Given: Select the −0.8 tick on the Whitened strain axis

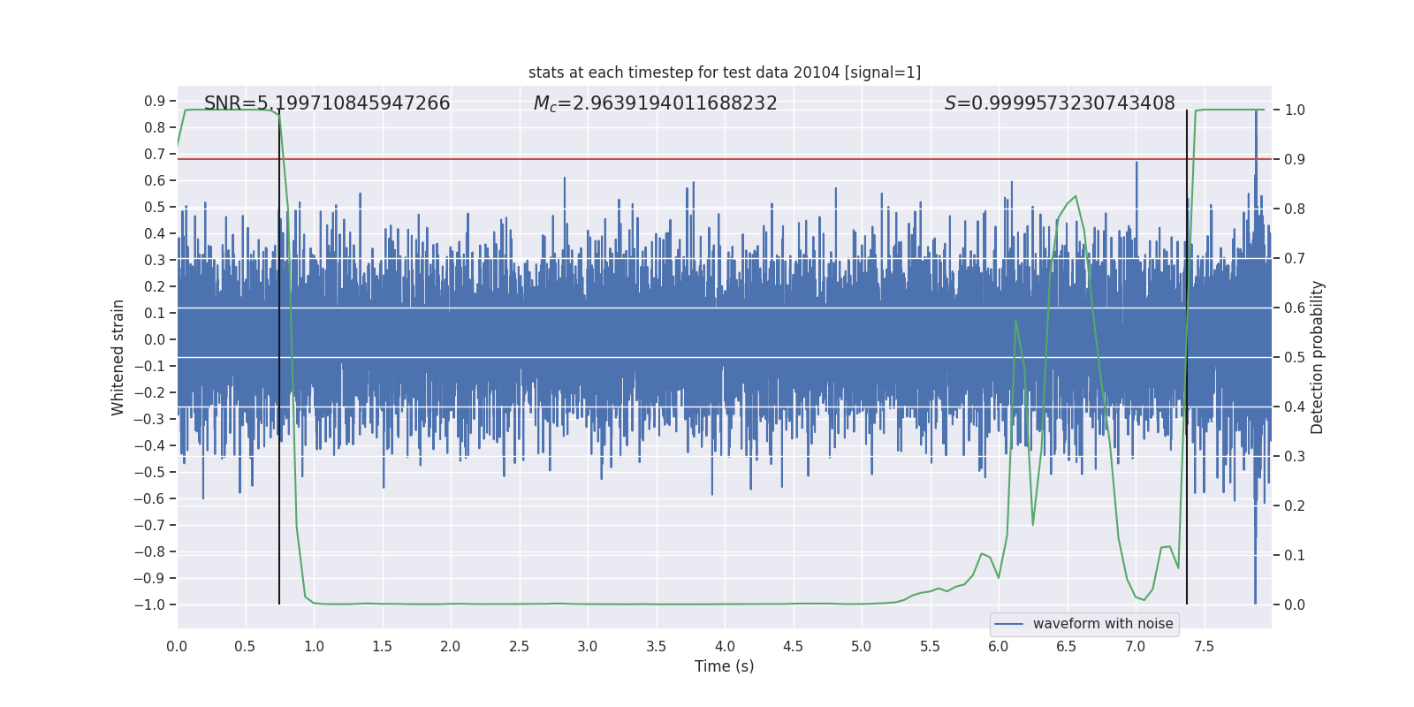Looking at the screenshot, I should 149,552.
